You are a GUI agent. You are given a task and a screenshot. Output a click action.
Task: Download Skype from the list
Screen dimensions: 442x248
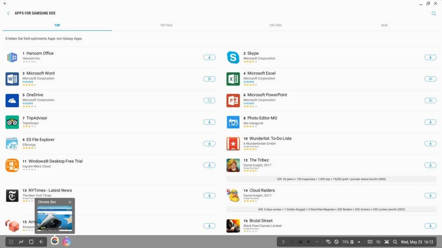pyautogui.click(x=430, y=57)
